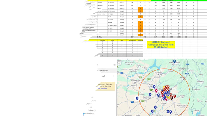
Task: Click the Chota Lahore map label
Action: tap(134, 69)
